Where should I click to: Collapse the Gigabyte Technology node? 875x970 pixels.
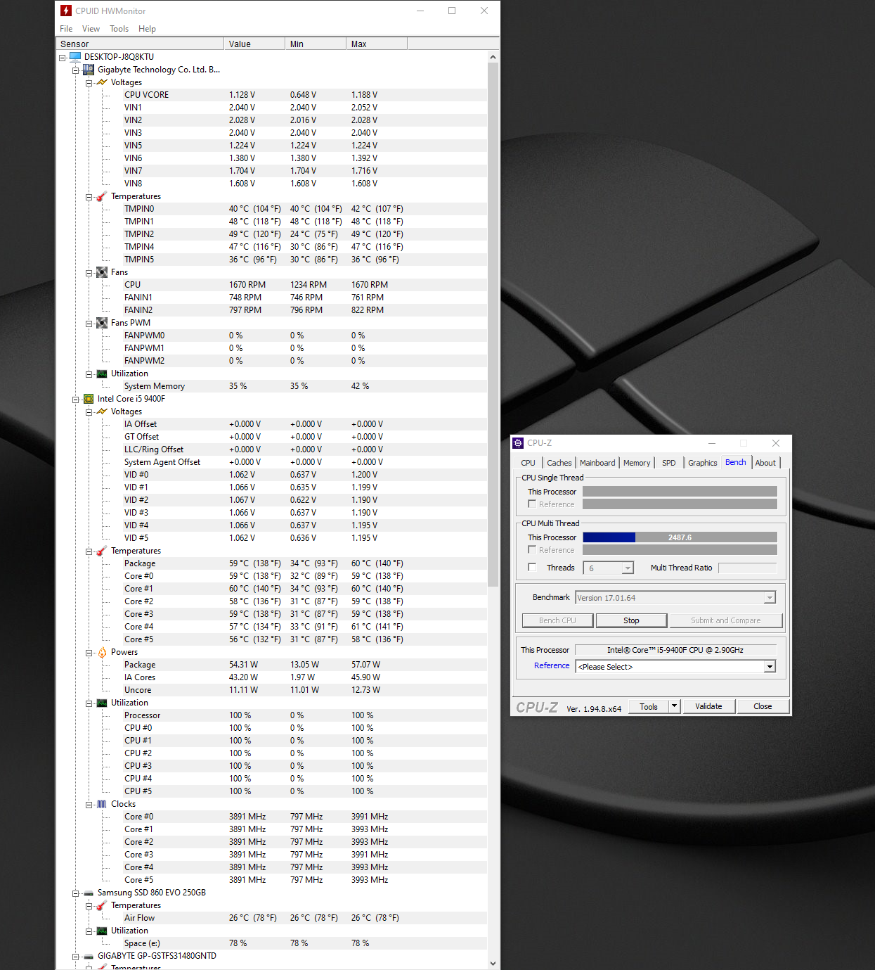(75, 70)
